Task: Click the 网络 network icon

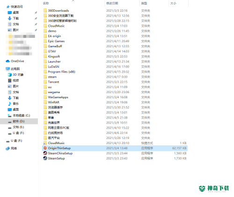Action: pos(7,148)
